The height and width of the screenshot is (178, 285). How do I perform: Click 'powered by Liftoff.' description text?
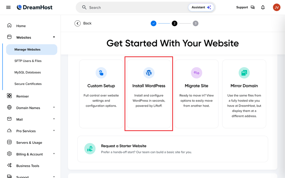(149, 106)
